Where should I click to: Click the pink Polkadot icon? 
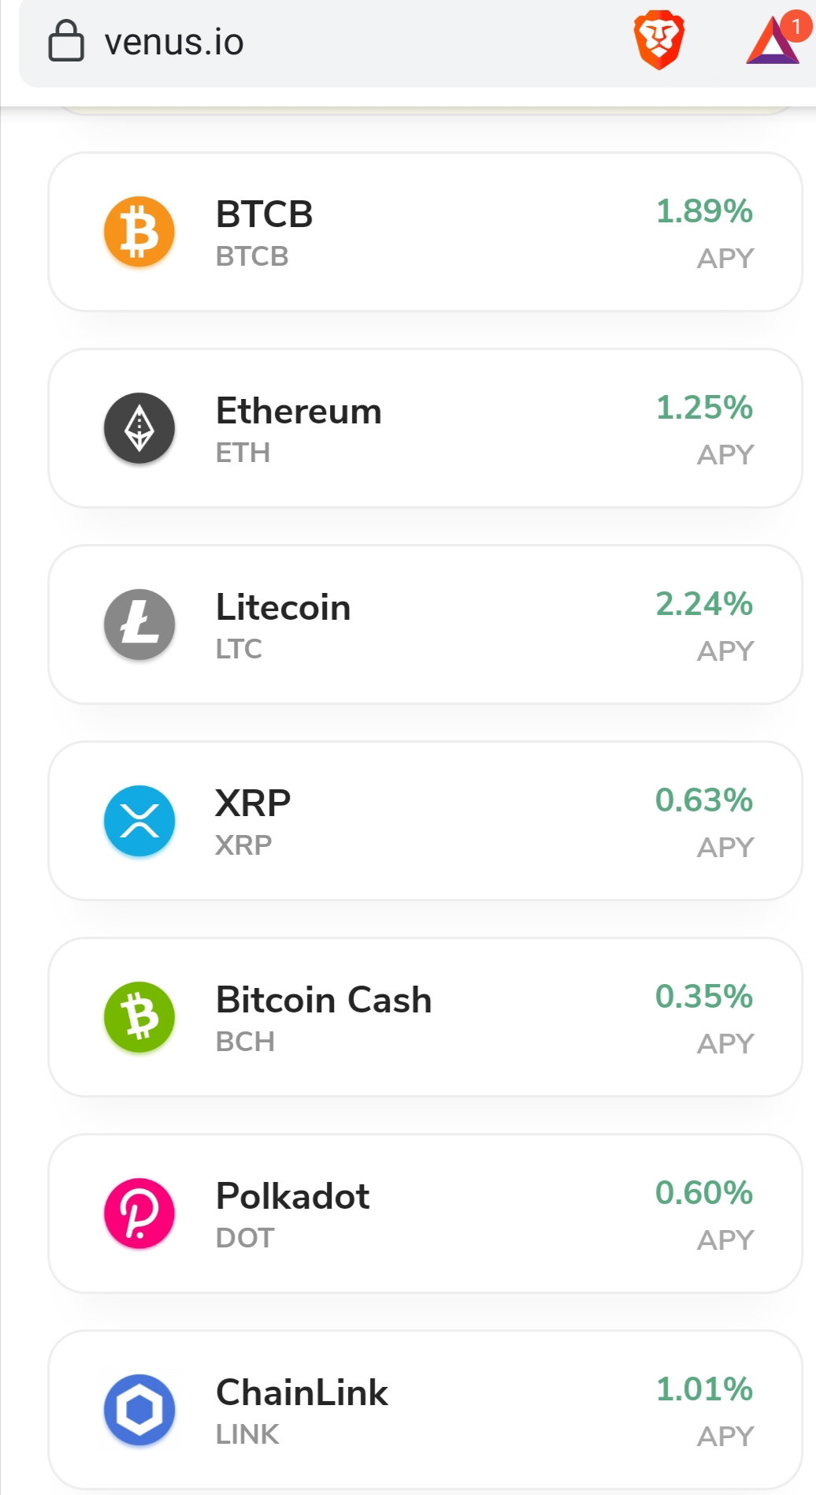point(139,1214)
